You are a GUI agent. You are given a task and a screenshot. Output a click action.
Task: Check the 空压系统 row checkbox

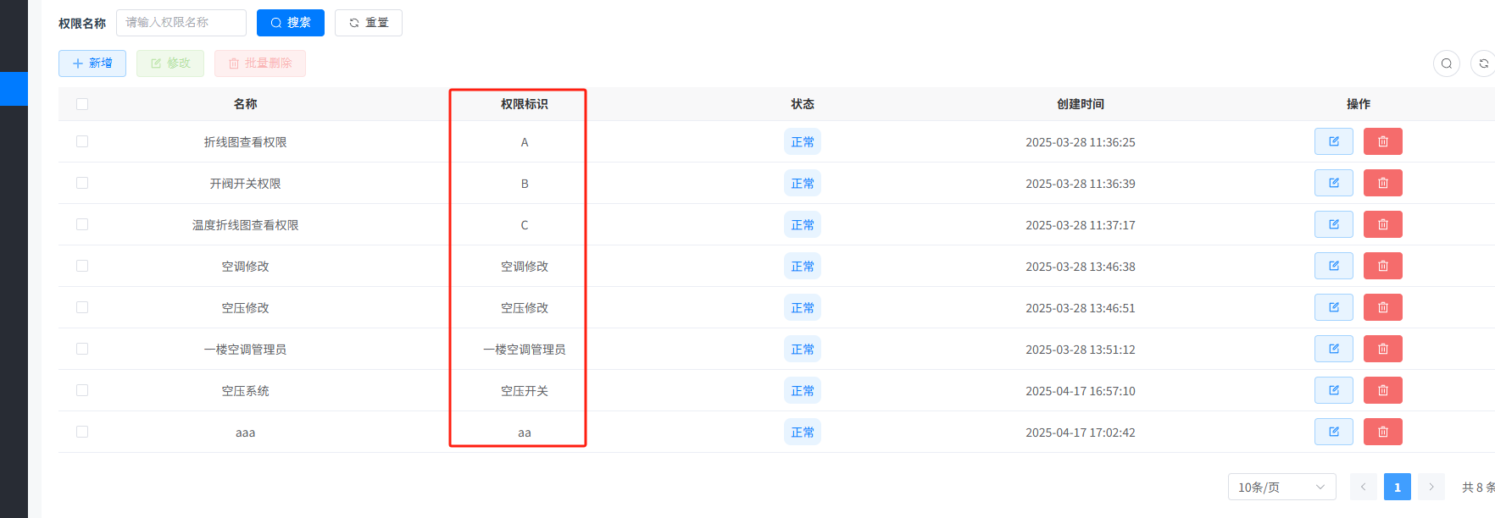pos(82,390)
